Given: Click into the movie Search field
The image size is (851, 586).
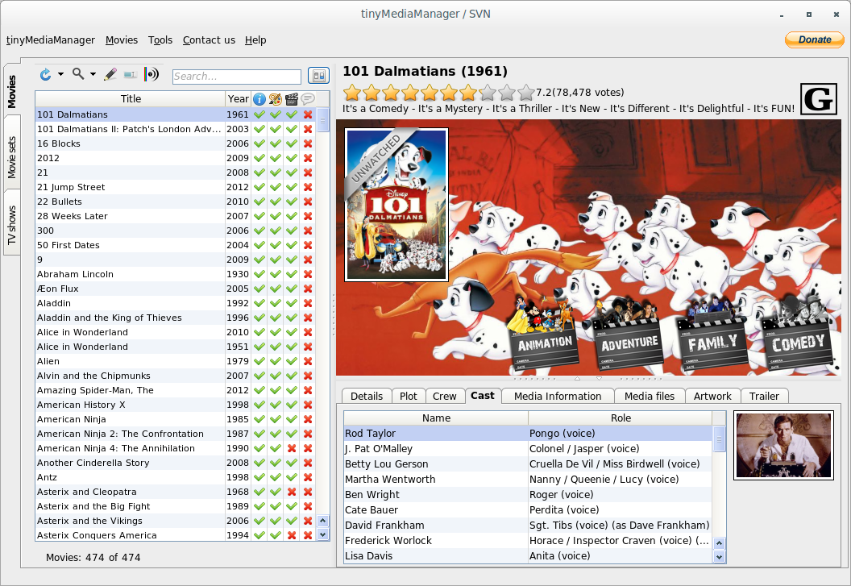Looking at the screenshot, I should tap(237, 77).
